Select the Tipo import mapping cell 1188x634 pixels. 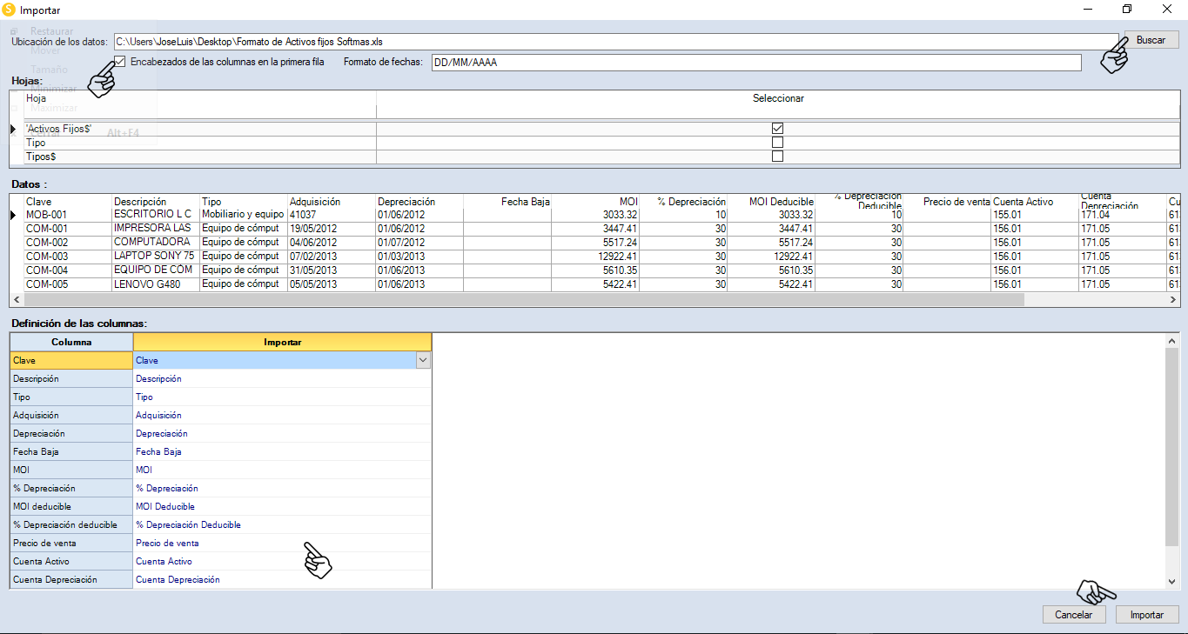pos(282,397)
